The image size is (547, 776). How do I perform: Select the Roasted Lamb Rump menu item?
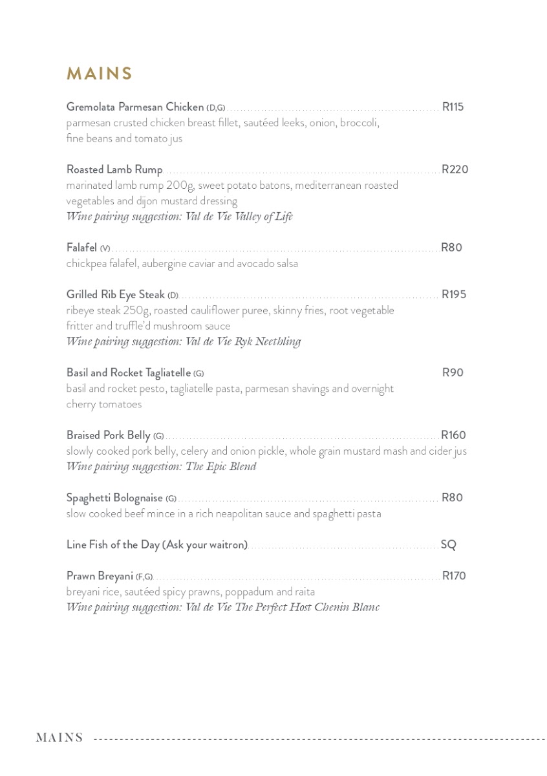pyautogui.click(x=114, y=169)
